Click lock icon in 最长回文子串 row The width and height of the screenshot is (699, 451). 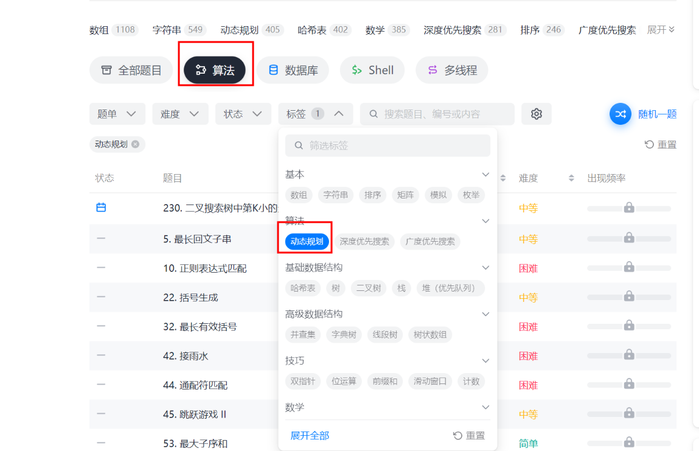point(629,237)
